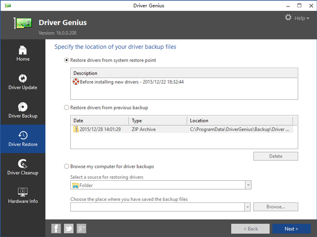The height and width of the screenshot is (237, 317).
Task: Go to Driver Backup section
Action: point(23,111)
